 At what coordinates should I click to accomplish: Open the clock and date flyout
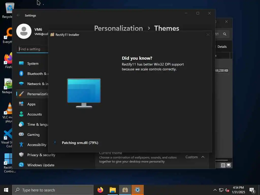(x=238, y=190)
